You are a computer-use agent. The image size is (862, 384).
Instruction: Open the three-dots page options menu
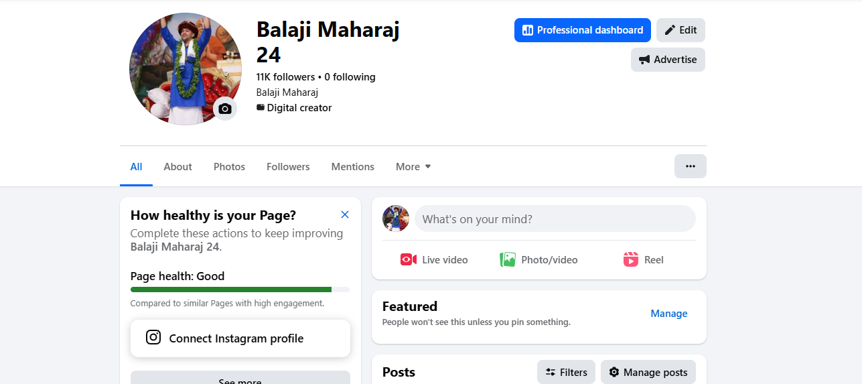point(690,166)
